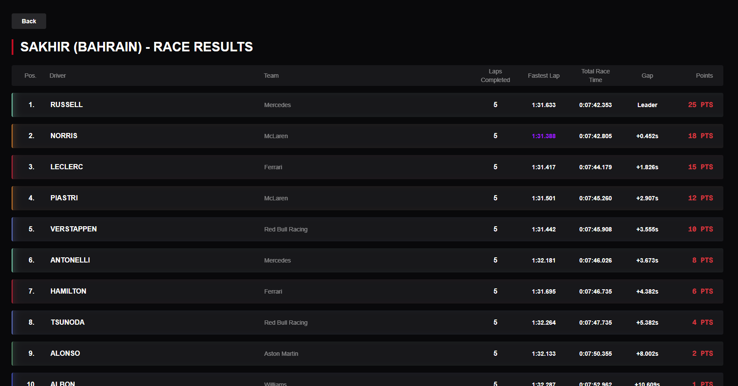The width and height of the screenshot is (738, 386).
Task: Click the Total Race Time column header
Action: (595, 76)
